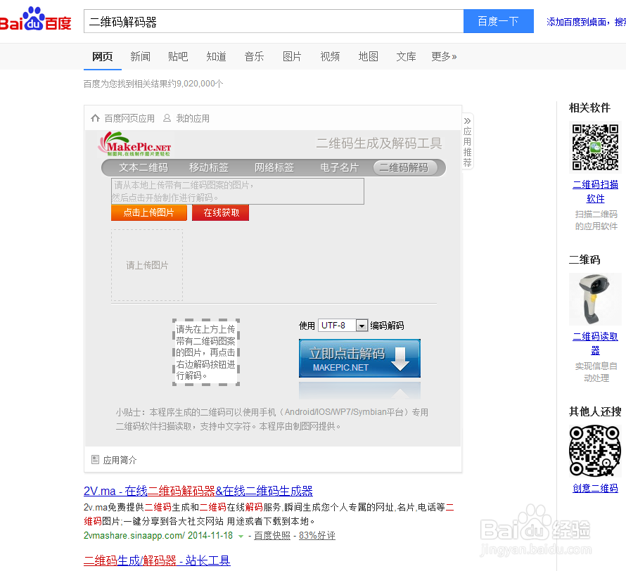Select the 网络标签 tab
The image size is (626, 571).
point(274,167)
